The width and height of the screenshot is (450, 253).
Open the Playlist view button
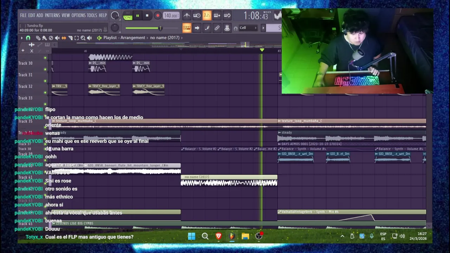pyautogui.click(x=187, y=28)
